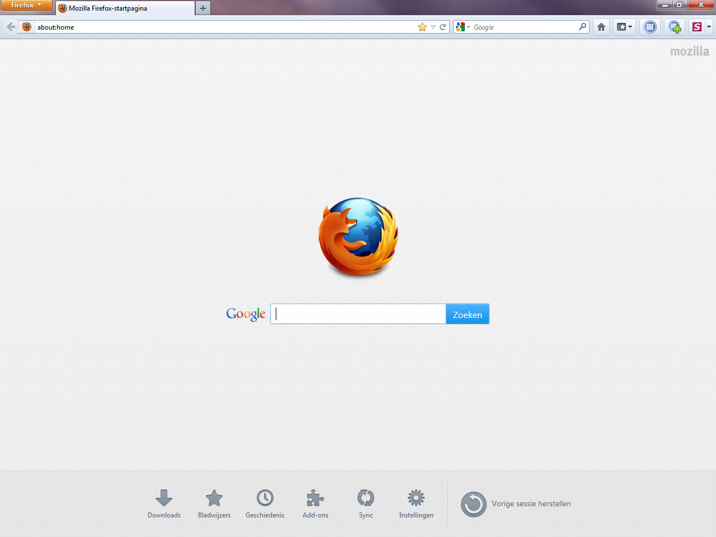Reload the page with the refresh icon
The image size is (716, 537).
coord(442,27)
